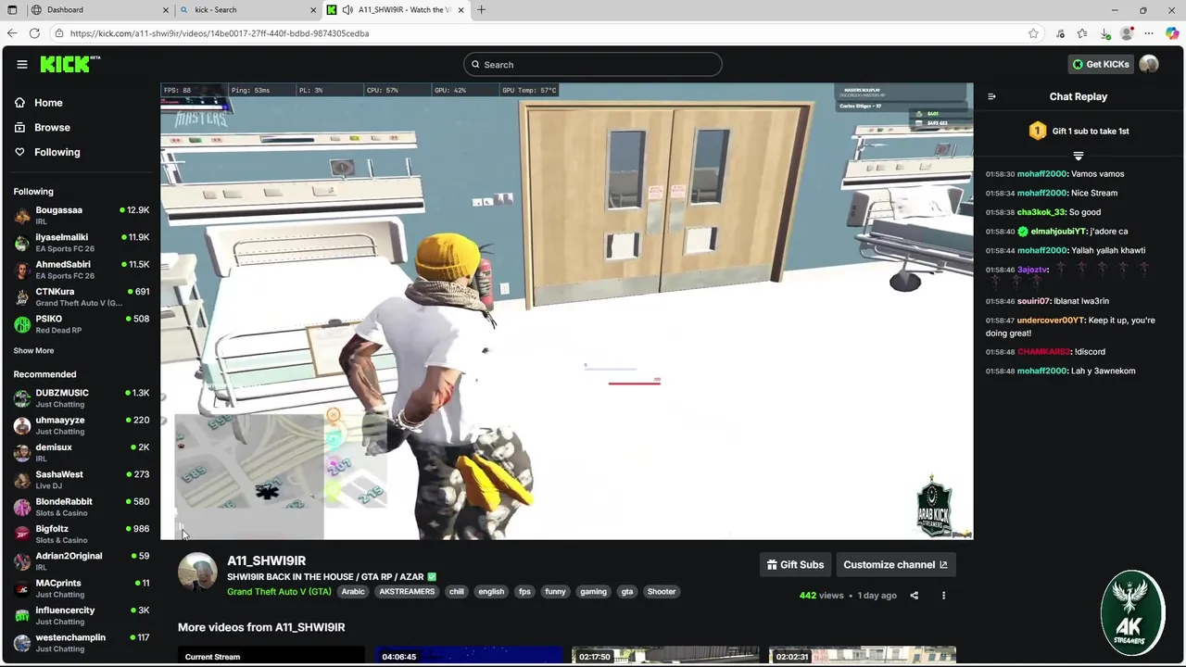Screen dimensions: 1186x667
Task: Open the hamburger sidebar menu
Action: 21,64
